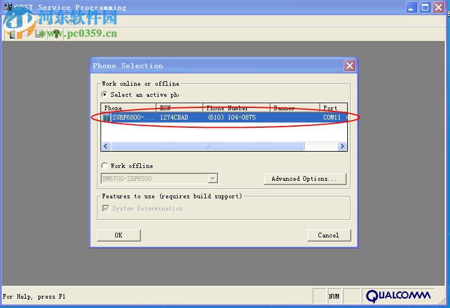Click the NUM indicator in status bar

tap(334, 296)
